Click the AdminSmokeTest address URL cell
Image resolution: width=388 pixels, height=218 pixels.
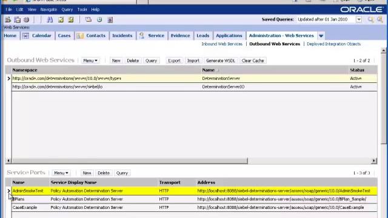(284, 191)
